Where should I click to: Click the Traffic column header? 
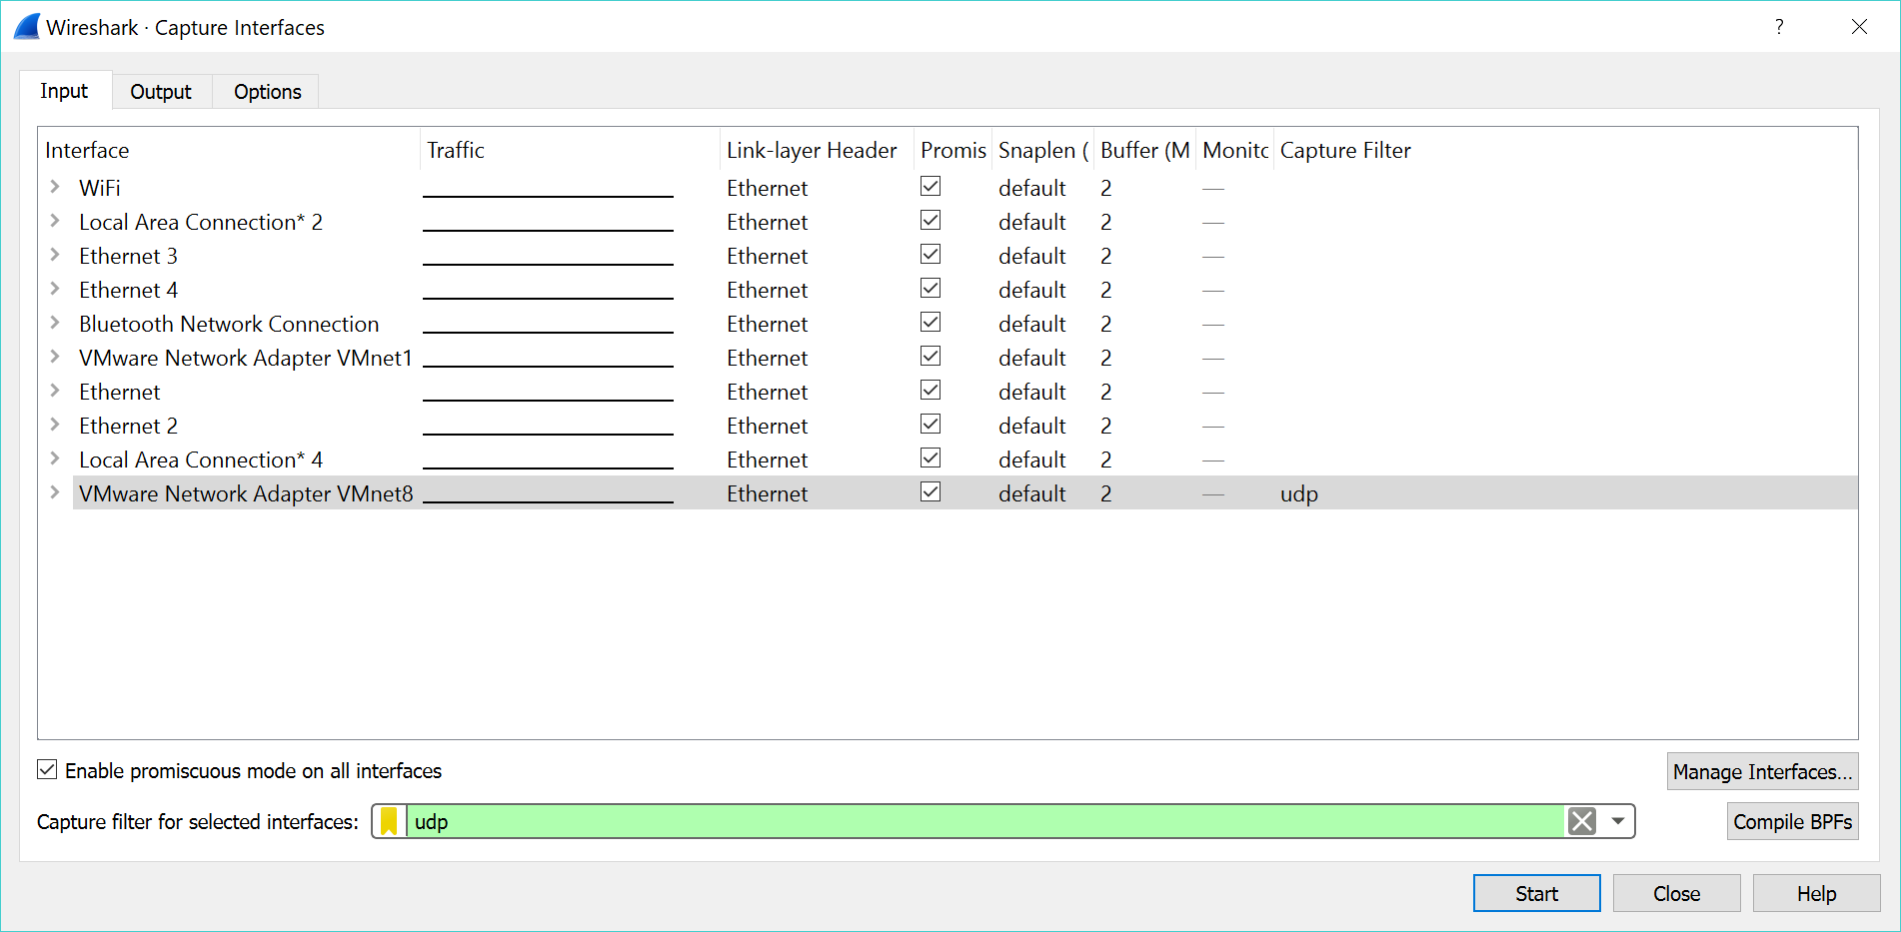pyautogui.click(x=570, y=150)
